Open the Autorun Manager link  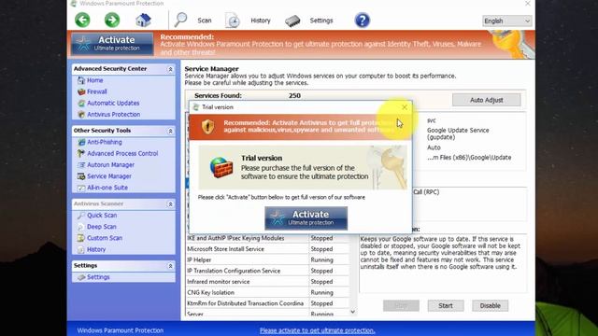click(110, 165)
